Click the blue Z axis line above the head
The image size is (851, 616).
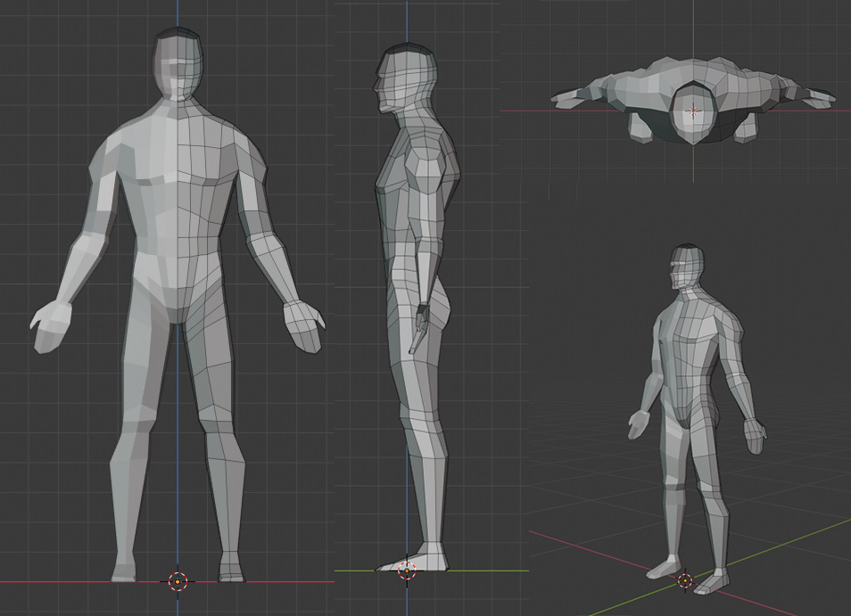click(x=178, y=13)
